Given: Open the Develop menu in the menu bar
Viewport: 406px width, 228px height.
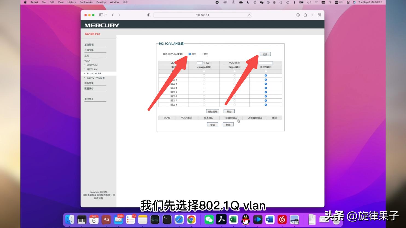Looking at the screenshot, I should tap(101, 2).
